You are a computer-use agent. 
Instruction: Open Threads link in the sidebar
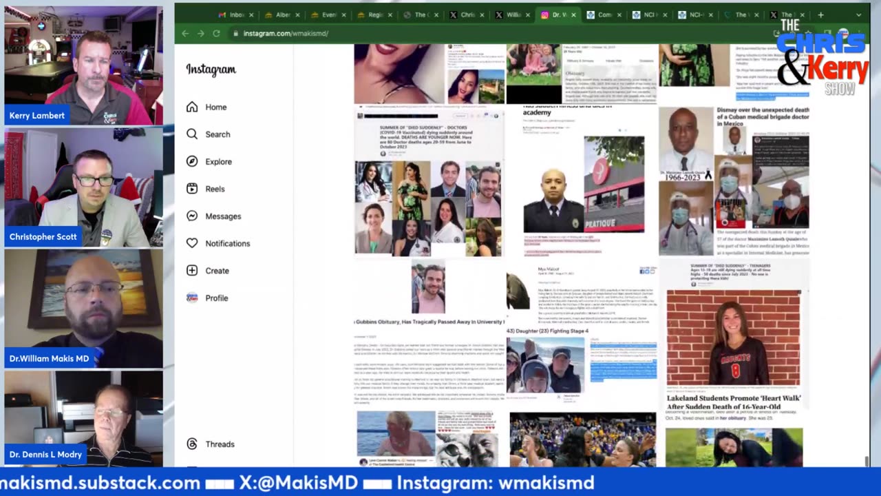[x=211, y=444]
